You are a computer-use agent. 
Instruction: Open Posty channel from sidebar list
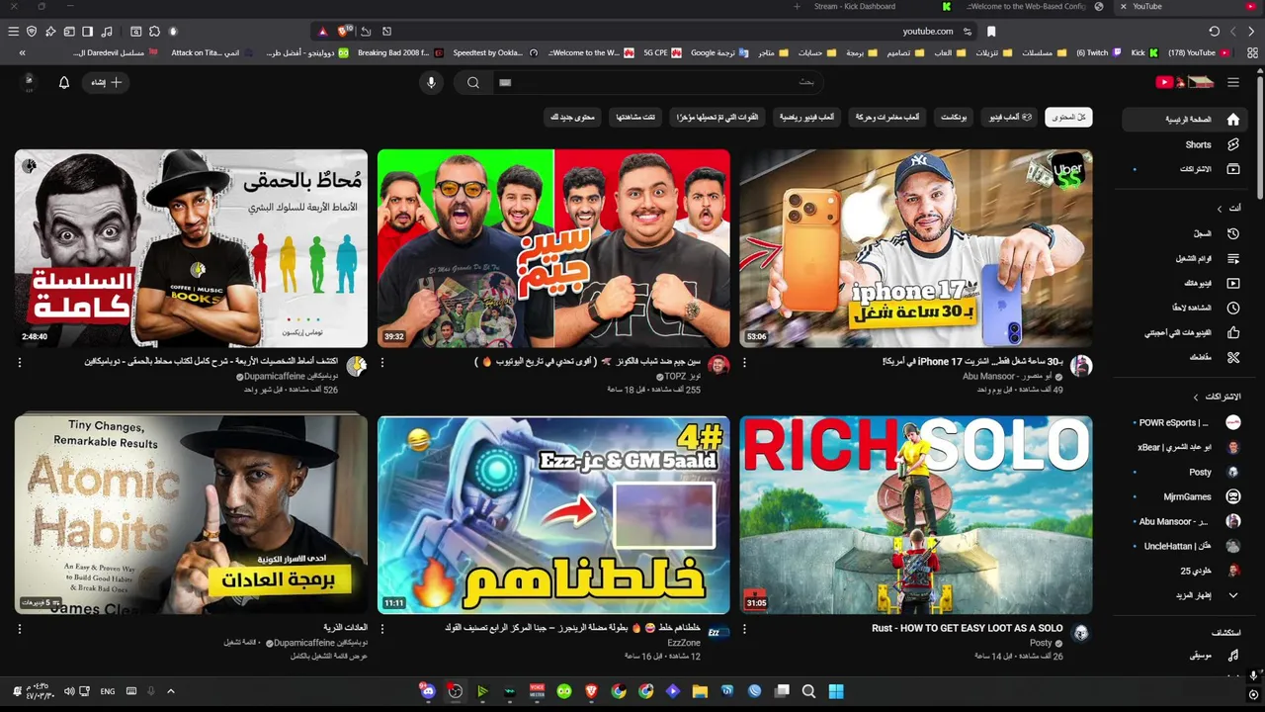pos(1183,472)
